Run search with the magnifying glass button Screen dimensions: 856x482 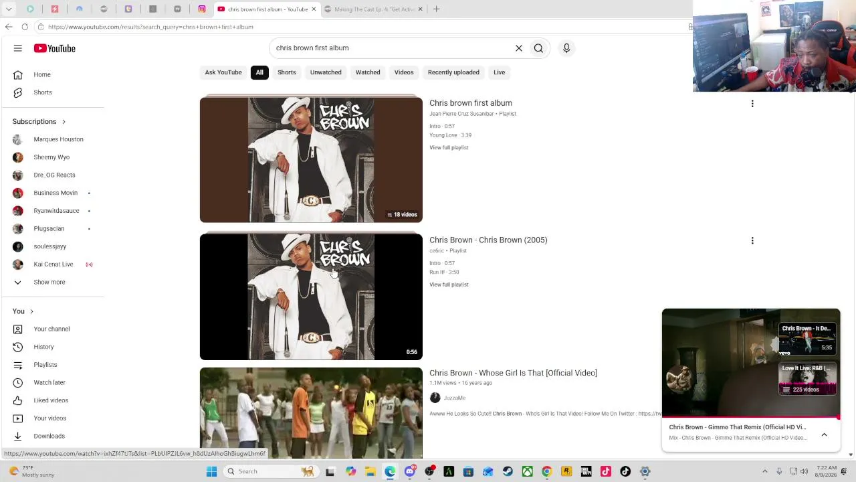[x=538, y=48]
